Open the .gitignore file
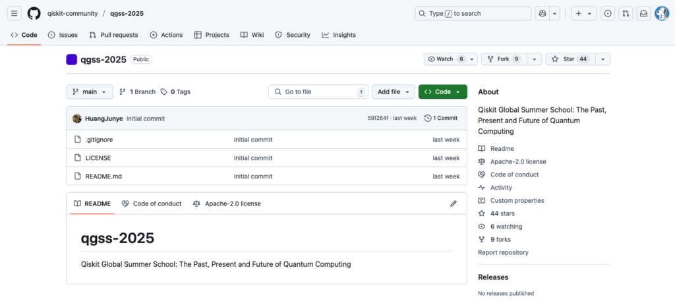 click(x=99, y=140)
